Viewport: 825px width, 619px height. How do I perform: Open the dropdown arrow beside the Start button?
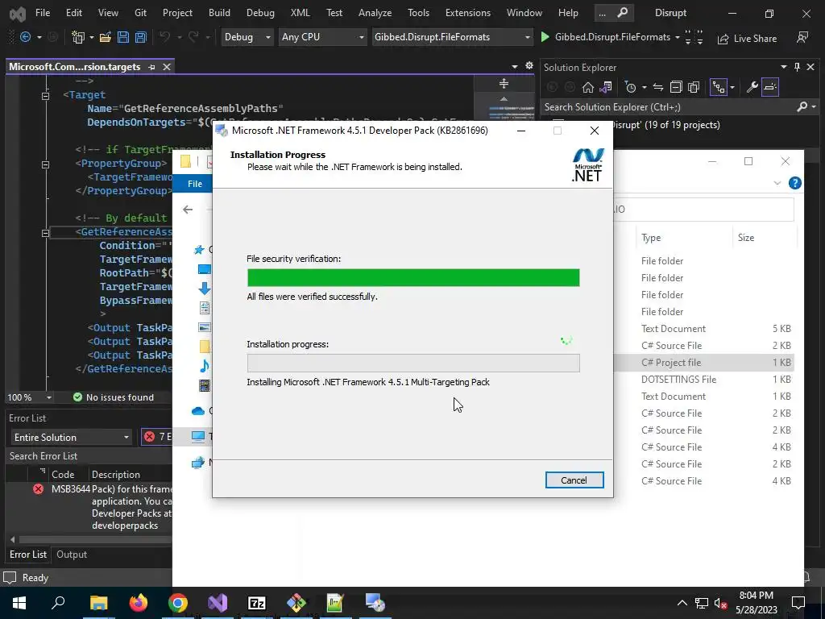677,37
